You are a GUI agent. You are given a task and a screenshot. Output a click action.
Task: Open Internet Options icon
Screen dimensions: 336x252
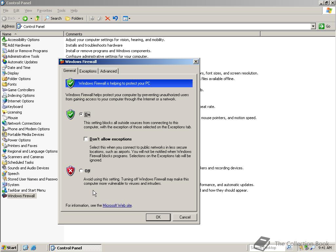pos(5,101)
